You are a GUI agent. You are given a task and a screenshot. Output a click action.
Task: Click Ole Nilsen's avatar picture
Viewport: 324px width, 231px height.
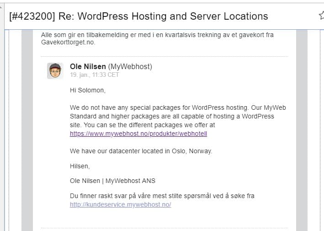pyautogui.click(x=55, y=71)
